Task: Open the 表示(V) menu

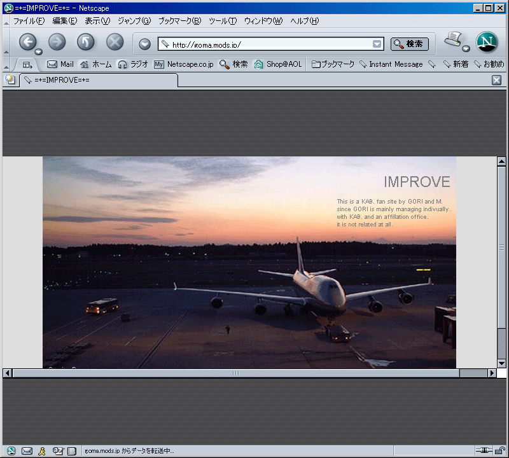Action: (x=97, y=21)
